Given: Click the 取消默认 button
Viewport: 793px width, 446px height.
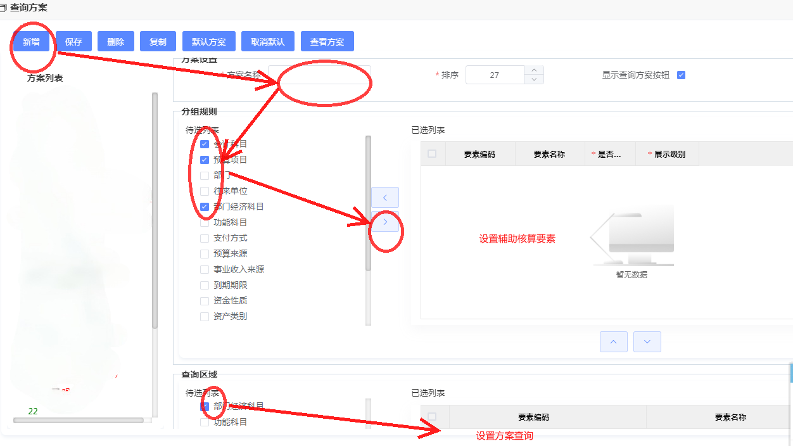Looking at the screenshot, I should click(x=268, y=42).
